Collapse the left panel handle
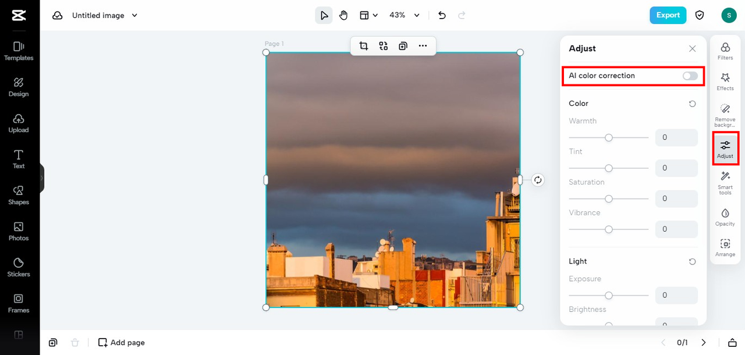The width and height of the screenshot is (745, 355). coord(42,178)
